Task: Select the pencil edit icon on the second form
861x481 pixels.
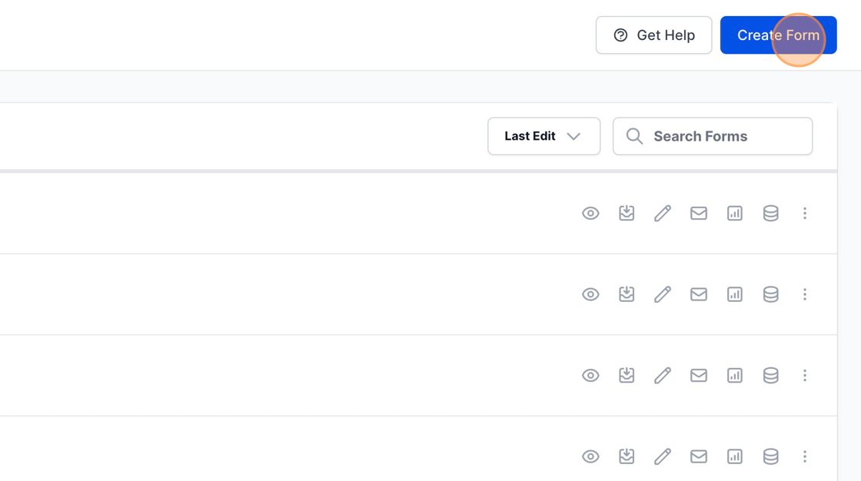Action: [x=662, y=294]
